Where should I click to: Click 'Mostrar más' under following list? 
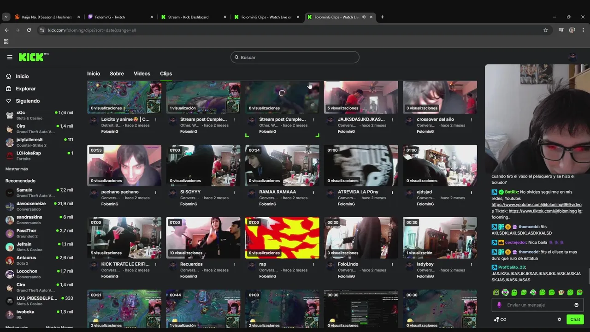[17, 169]
